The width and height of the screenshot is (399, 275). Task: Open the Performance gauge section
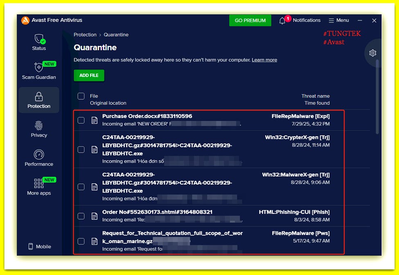pyautogui.click(x=39, y=158)
